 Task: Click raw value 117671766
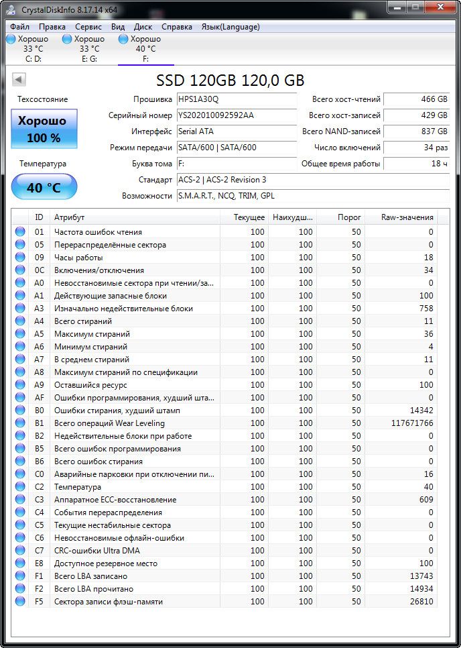tap(412, 423)
